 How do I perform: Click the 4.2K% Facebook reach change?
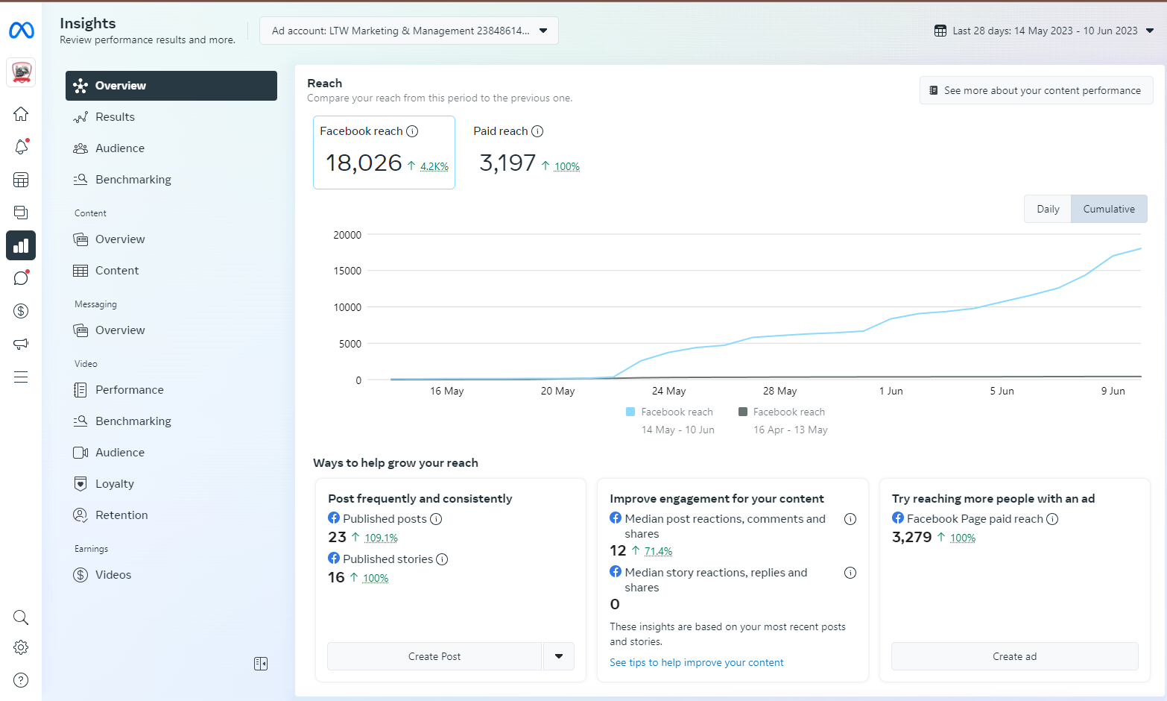[434, 166]
